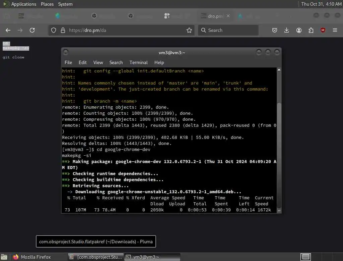Switch to Pluma com.obsproject taskbar button
The width and height of the screenshot is (343, 261).
click(95, 257)
